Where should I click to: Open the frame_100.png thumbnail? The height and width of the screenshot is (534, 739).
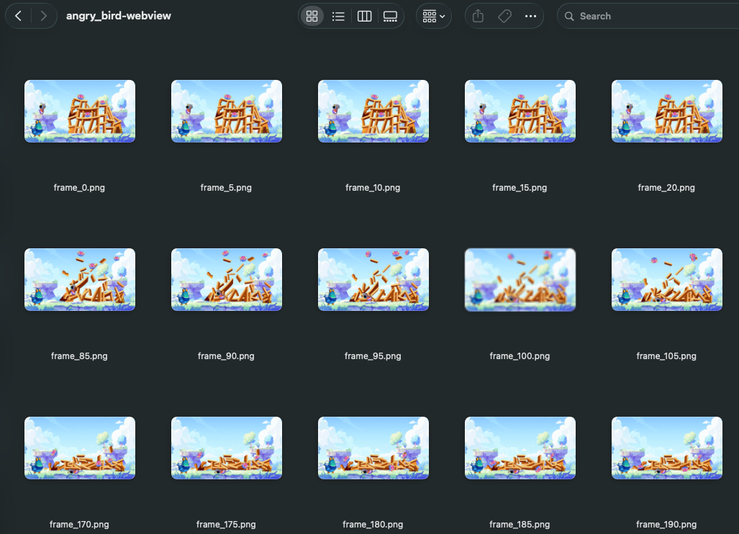(520, 279)
